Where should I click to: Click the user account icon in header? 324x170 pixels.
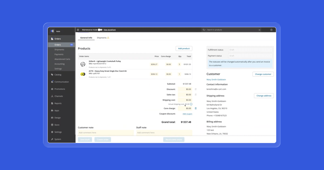pyautogui.click(x=271, y=30)
